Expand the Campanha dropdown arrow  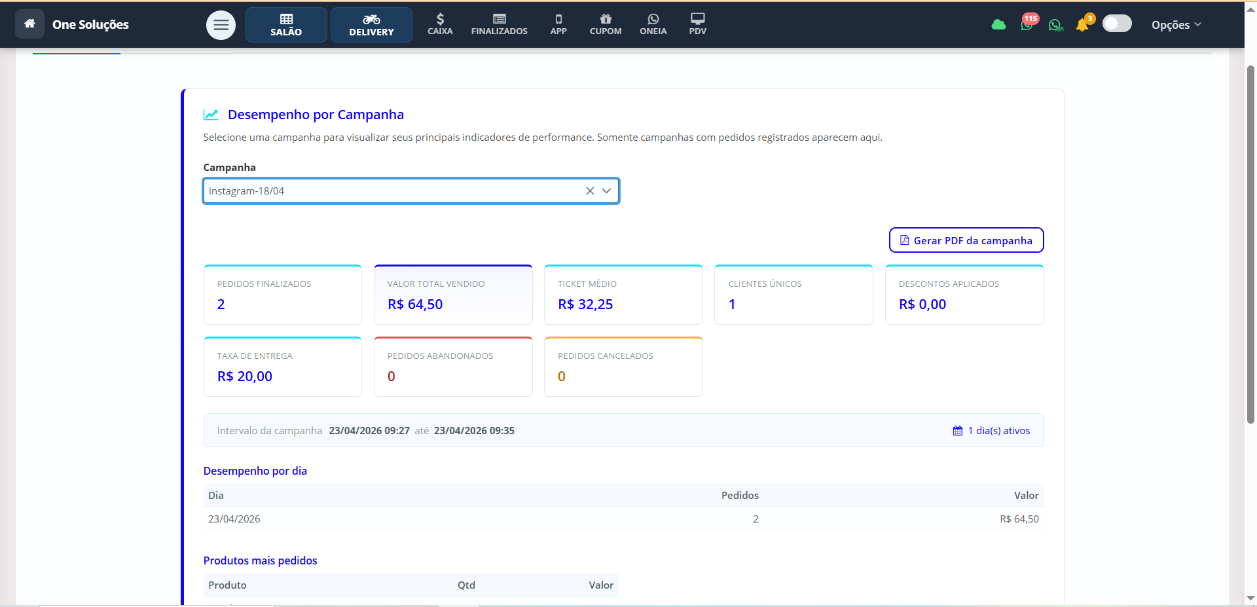pyautogui.click(x=606, y=191)
